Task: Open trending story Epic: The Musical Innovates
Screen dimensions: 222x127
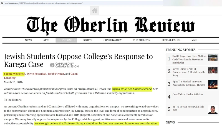Action: click(x=189, y=83)
